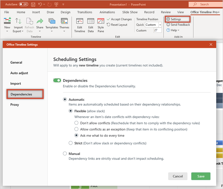
Task: Open the Style Pane icon
Action: pos(101,21)
